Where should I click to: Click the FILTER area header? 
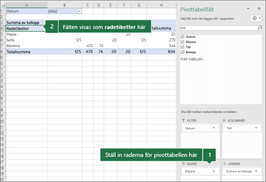coord(192,121)
